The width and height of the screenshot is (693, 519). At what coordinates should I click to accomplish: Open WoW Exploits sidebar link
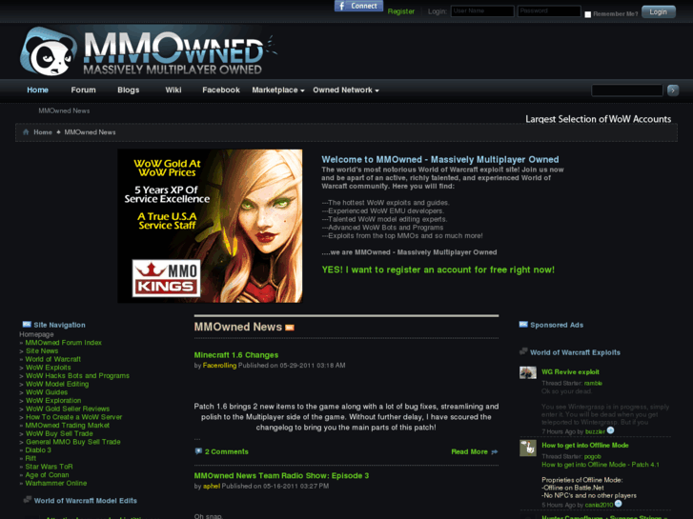tap(49, 368)
